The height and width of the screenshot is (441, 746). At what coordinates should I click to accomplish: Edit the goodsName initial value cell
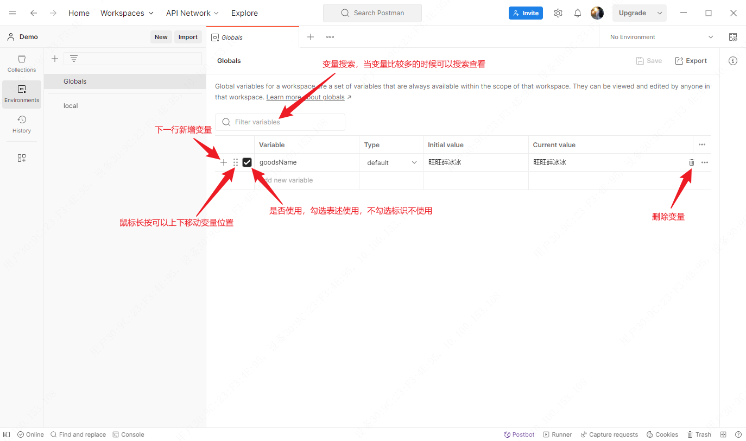(x=476, y=162)
